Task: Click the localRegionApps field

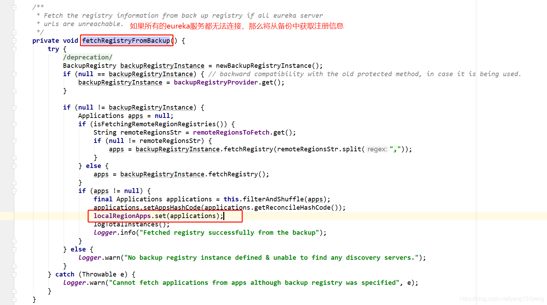Action: [x=122, y=216]
